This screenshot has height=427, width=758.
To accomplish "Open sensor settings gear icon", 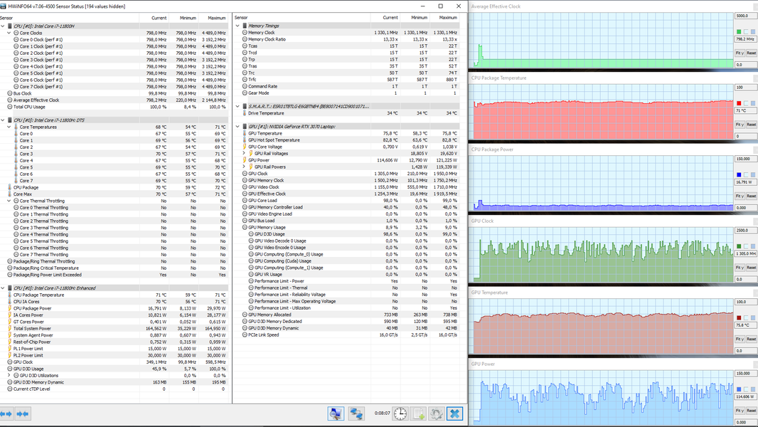I will pos(436,413).
